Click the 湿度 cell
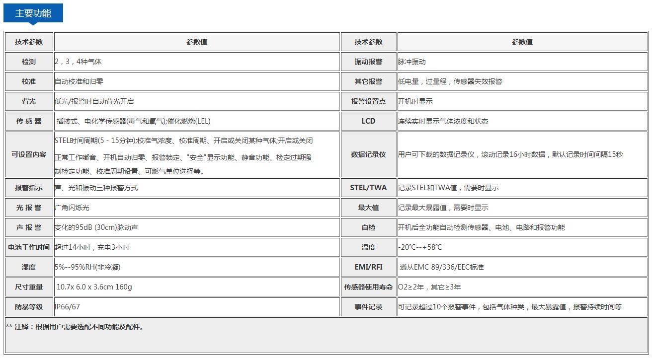The height and width of the screenshot is (358, 655). pos(28,267)
